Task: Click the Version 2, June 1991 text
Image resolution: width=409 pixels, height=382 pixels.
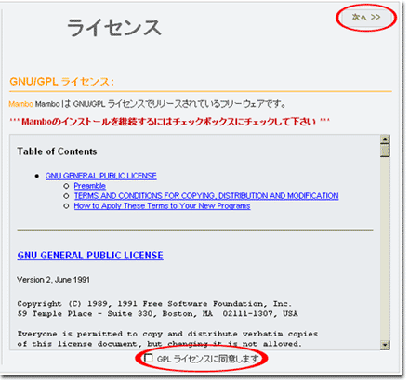Action: 53,280
